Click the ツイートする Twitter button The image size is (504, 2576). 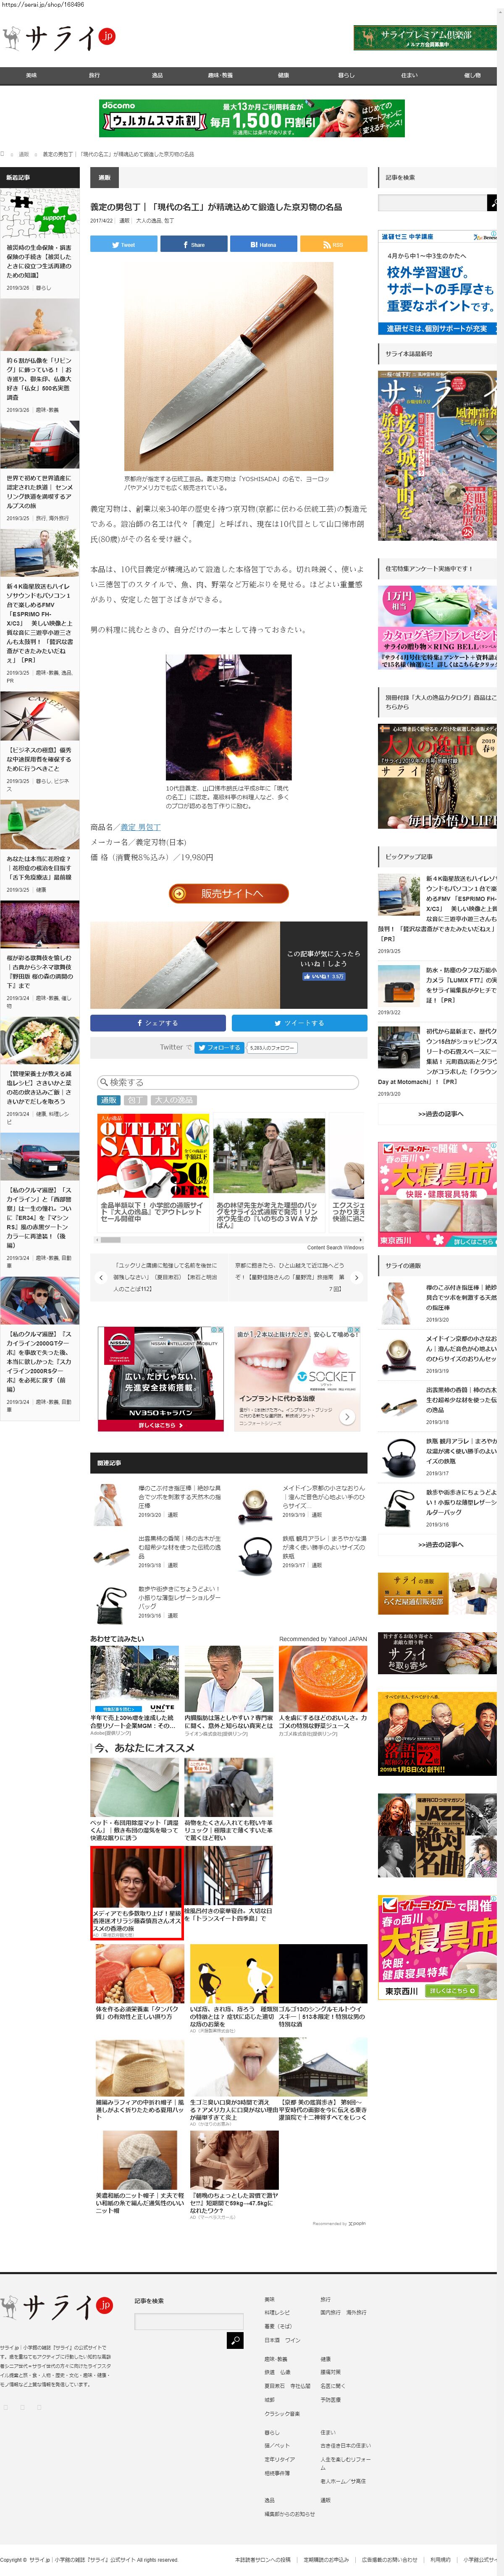(x=300, y=1023)
